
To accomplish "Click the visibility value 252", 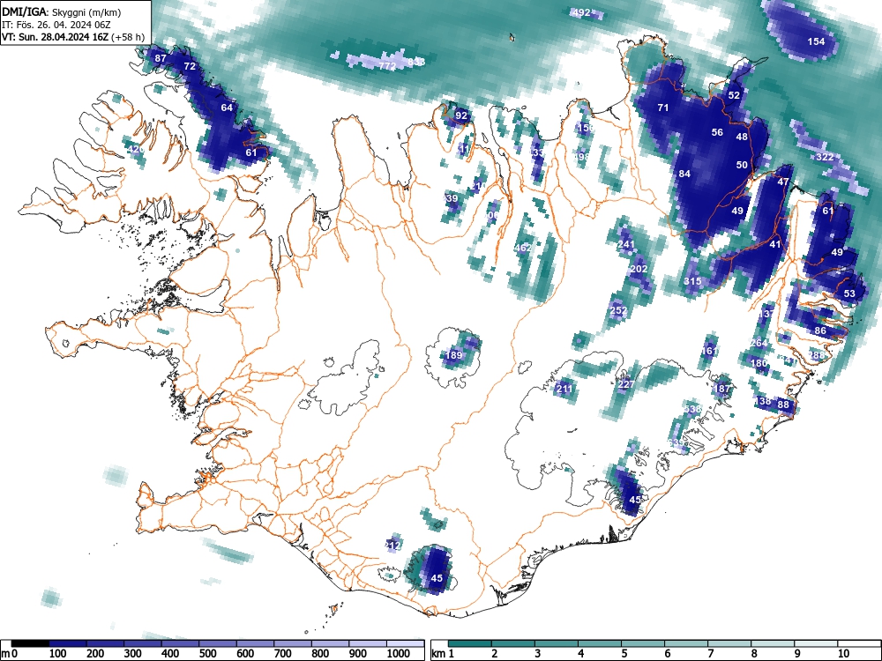I will pyautogui.click(x=618, y=310).
